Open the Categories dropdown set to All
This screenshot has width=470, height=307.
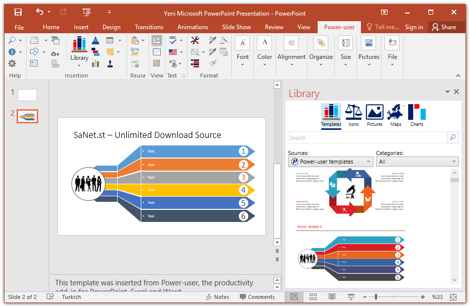pos(417,162)
